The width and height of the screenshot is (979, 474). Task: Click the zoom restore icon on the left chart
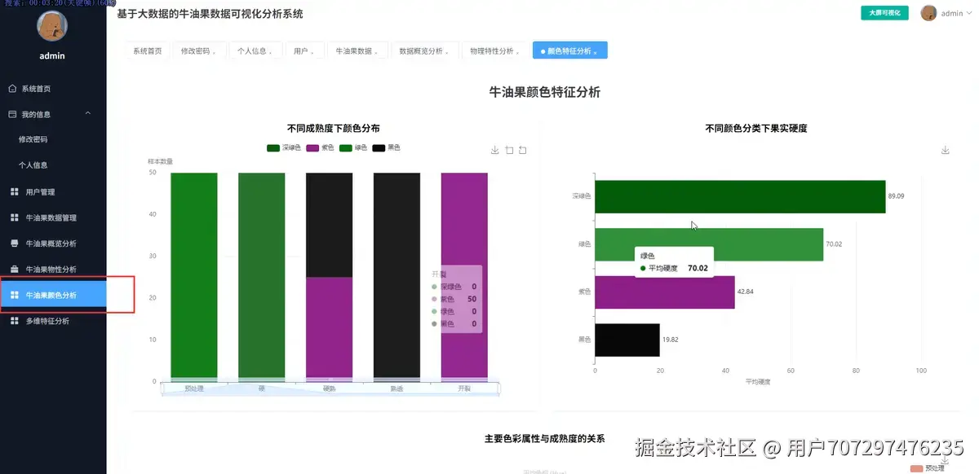tap(524, 150)
